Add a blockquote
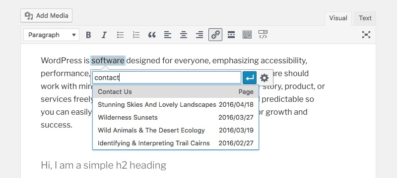397x178 pixels. tap(152, 35)
